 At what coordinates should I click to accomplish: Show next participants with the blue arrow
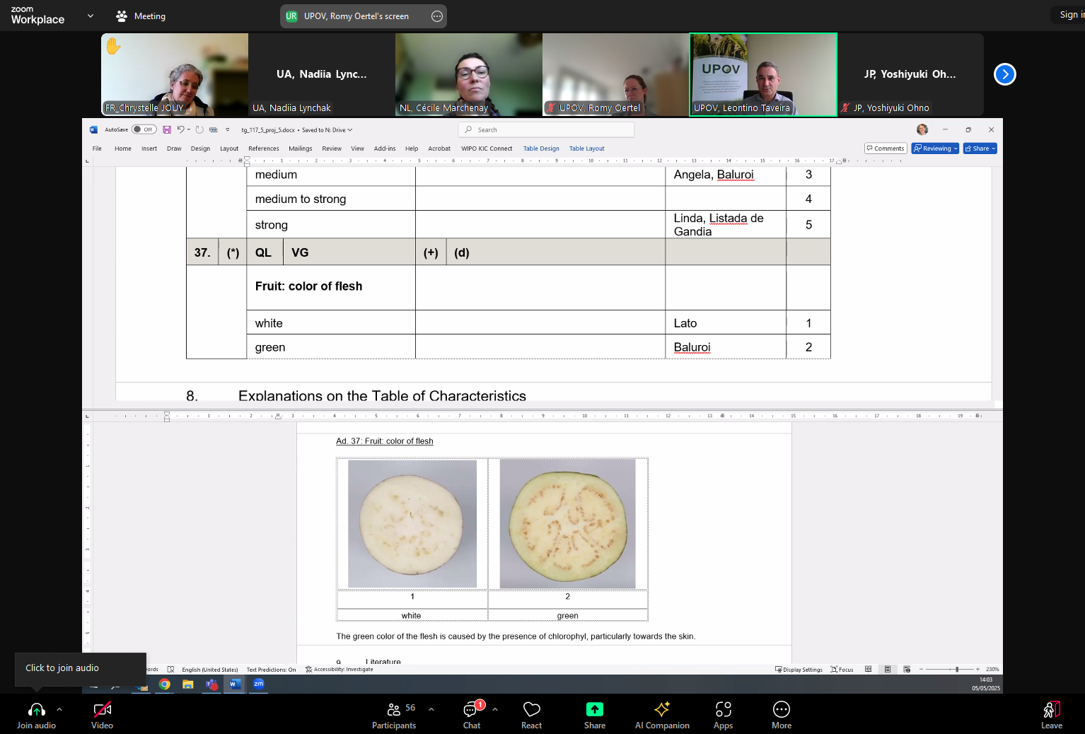[1004, 74]
